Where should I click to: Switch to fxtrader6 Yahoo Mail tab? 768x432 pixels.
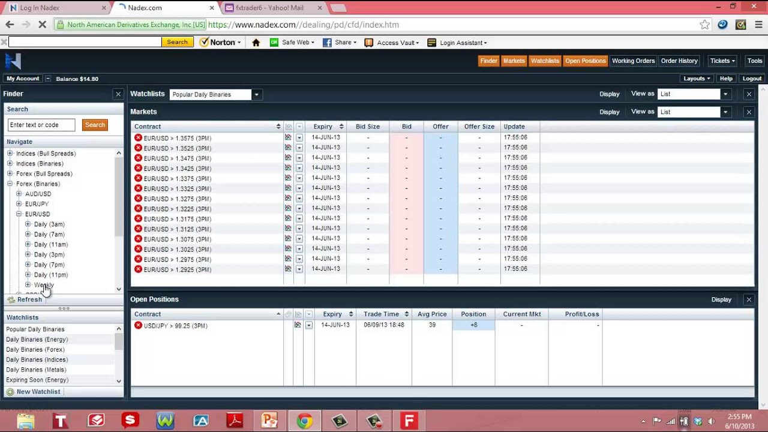[x=273, y=8]
